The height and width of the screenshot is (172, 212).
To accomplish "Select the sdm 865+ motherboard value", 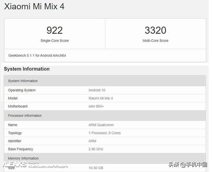I will pos(96,106).
